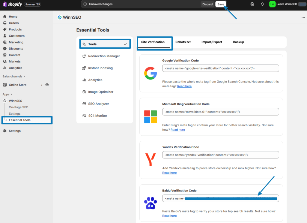Open On-Page SEO in sidebar
Image resolution: width=307 pixels, height=223 pixels.
pos(18,107)
